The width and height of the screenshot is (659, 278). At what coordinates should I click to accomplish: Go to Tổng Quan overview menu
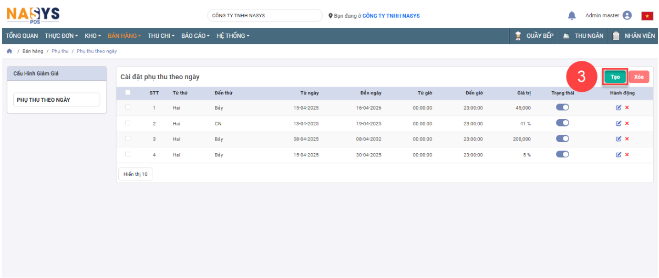click(x=22, y=36)
